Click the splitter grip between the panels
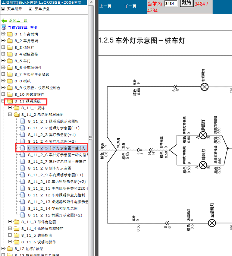Viewport: 232px width, 256px height. 91,138
